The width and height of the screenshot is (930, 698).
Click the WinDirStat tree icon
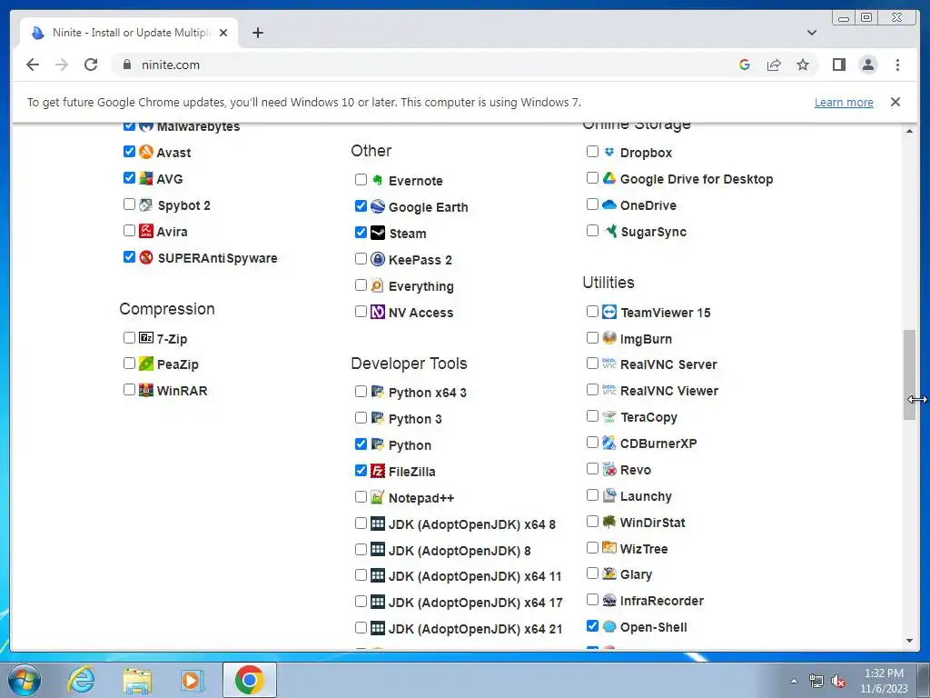609,522
